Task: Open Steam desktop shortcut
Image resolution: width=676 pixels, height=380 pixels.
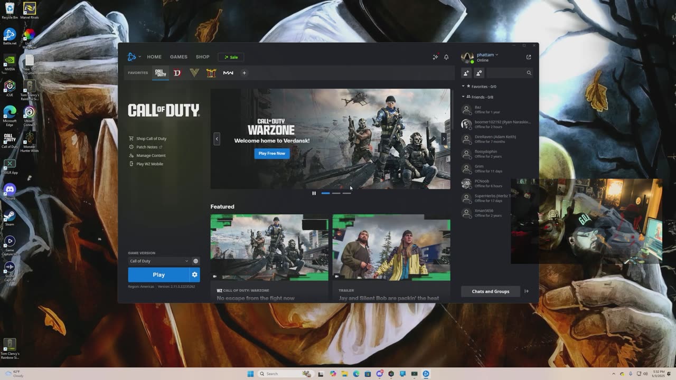Action: click(x=10, y=217)
